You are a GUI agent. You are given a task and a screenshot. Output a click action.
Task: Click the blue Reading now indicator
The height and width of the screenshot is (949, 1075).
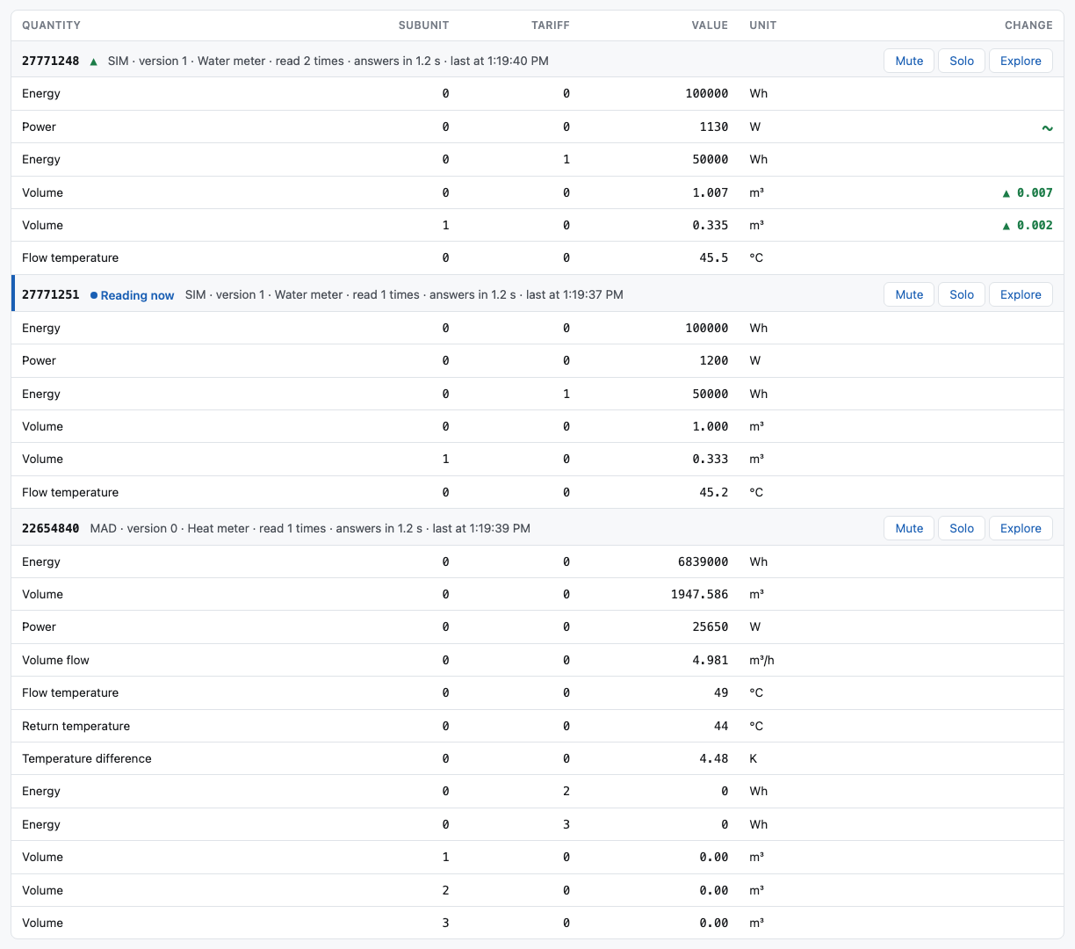133,295
